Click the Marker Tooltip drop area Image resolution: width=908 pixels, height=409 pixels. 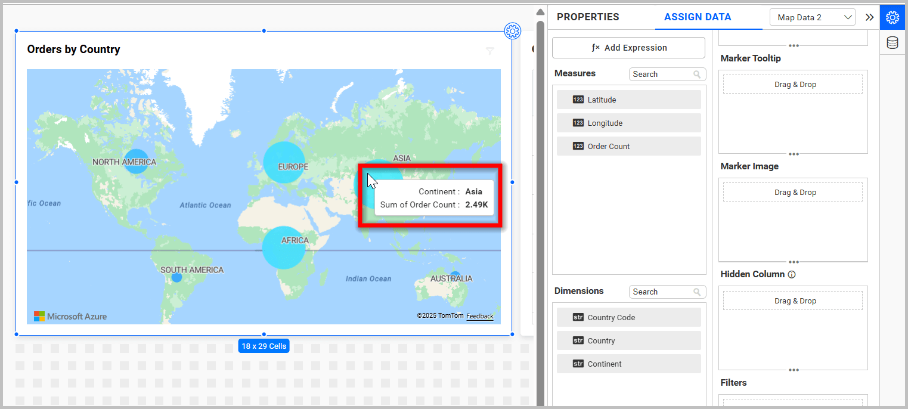(x=792, y=85)
